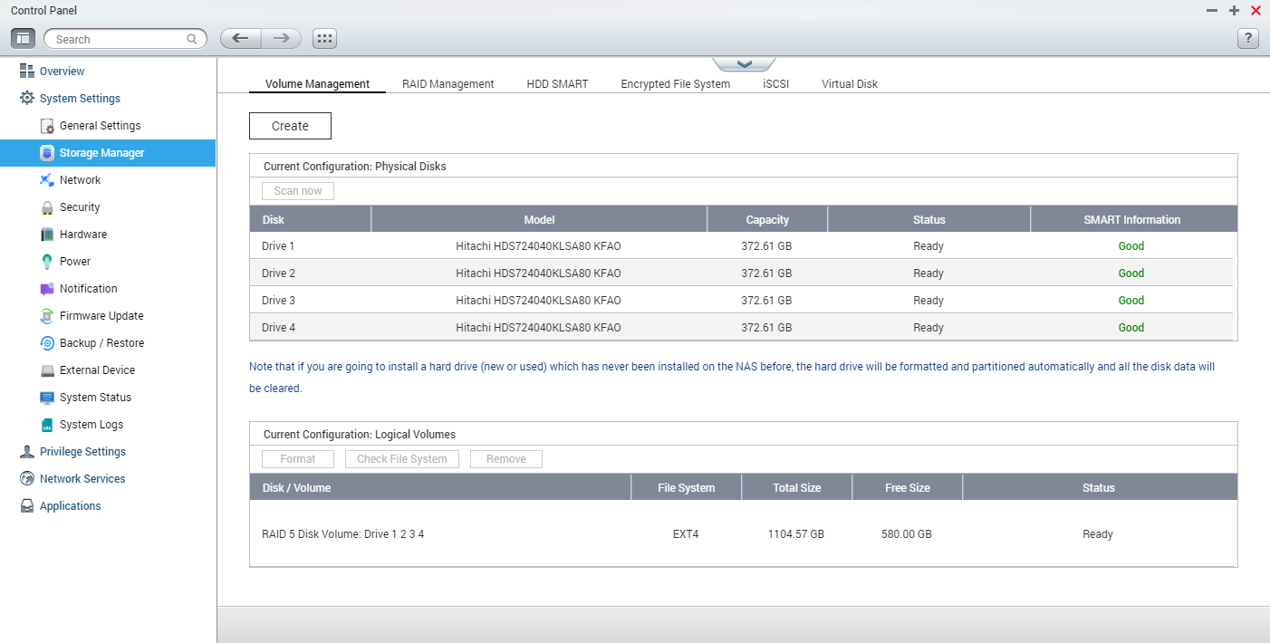Click the Format button
1270x643 pixels.
298,459
